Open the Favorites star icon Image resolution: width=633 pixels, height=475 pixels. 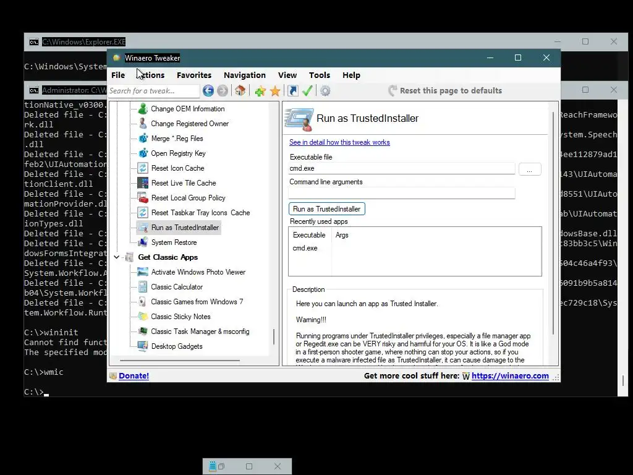click(275, 91)
